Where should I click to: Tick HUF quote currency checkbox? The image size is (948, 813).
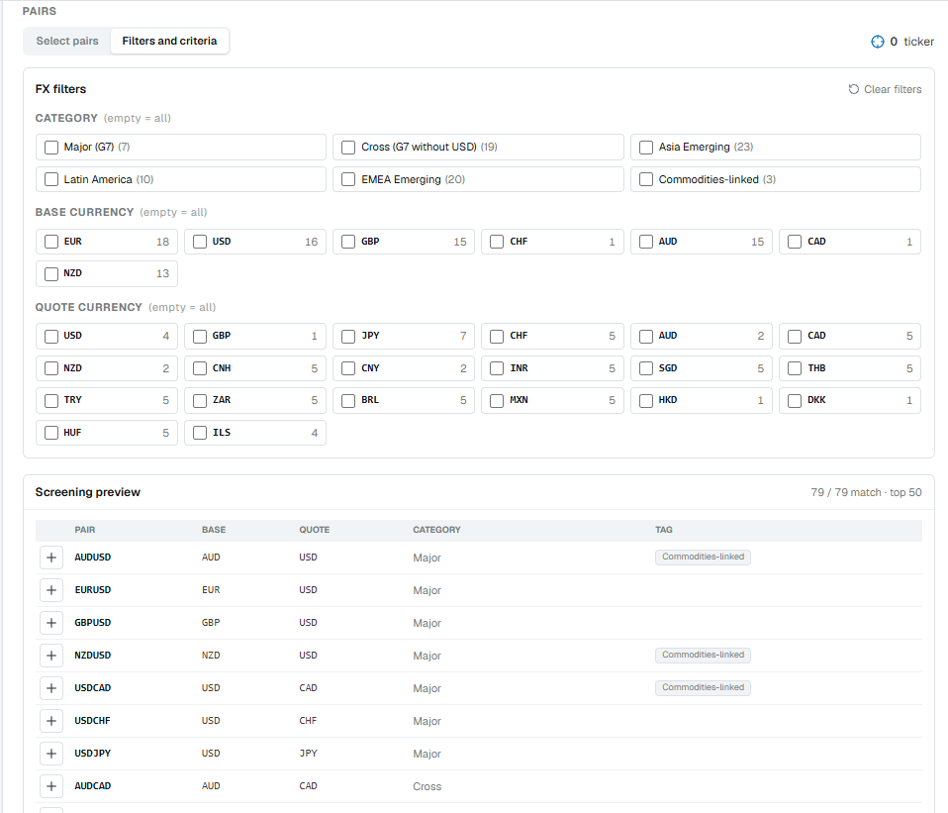(51, 433)
